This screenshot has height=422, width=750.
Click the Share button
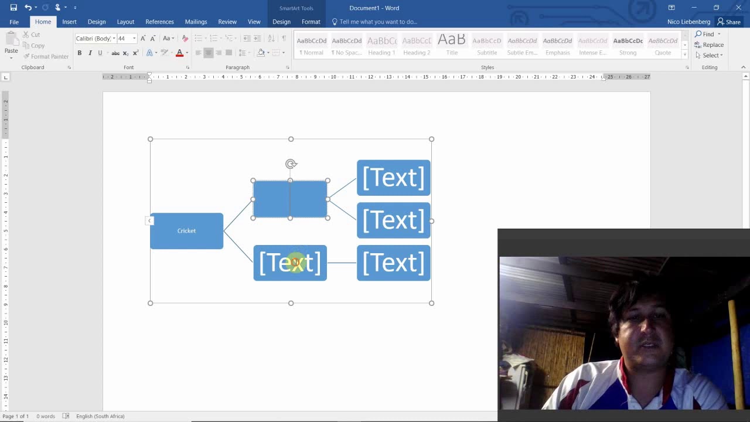point(729,22)
